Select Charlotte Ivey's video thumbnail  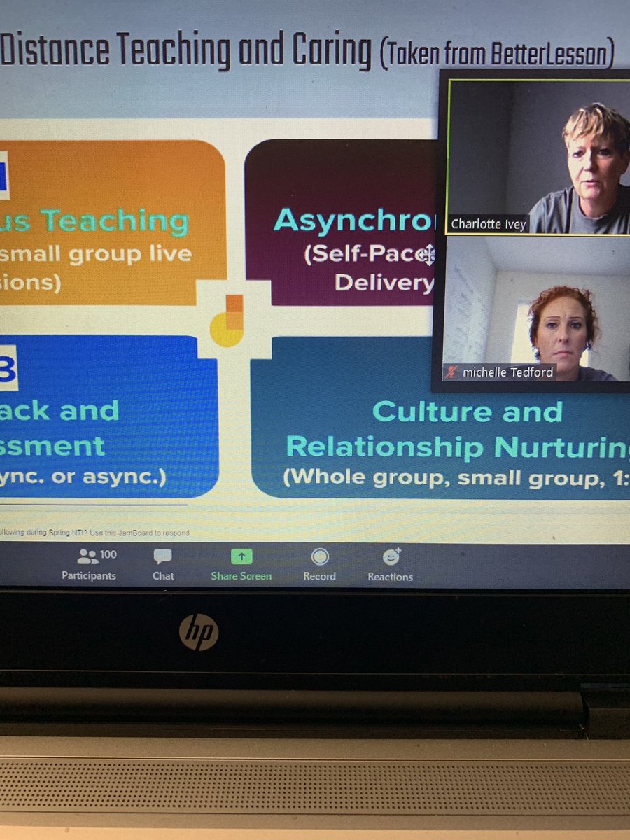click(x=538, y=157)
